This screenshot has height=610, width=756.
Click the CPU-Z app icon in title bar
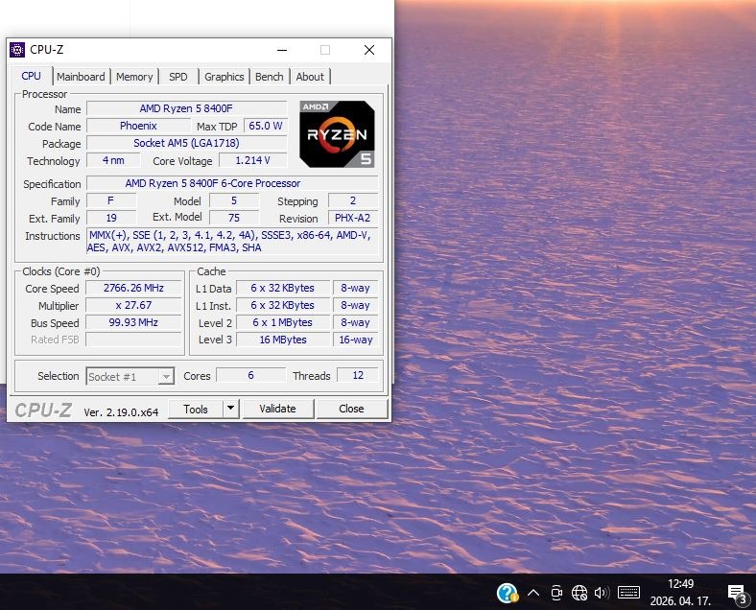[17, 50]
